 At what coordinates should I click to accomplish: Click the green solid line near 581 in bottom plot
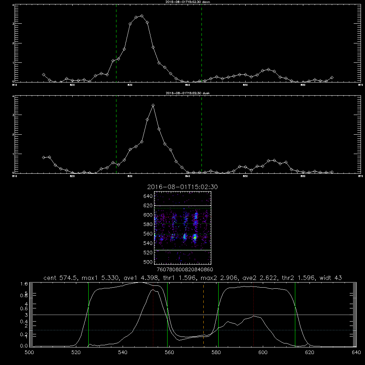click(218, 314)
